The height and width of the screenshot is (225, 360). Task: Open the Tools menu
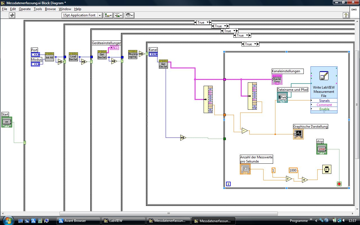click(x=38, y=9)
